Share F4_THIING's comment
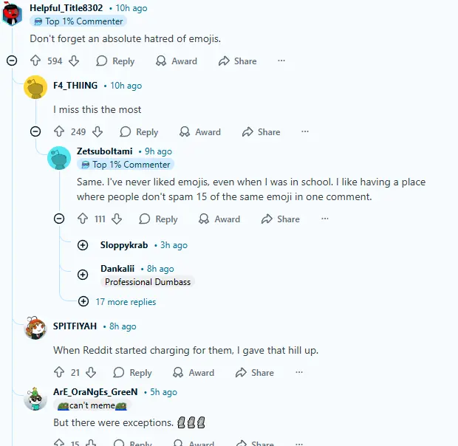Screen dimensions: 458x446 261,132
